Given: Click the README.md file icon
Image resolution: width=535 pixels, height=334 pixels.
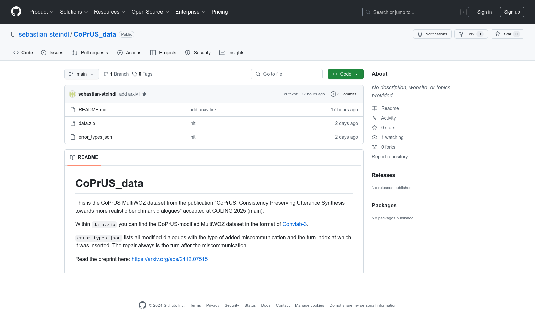Looking at the screenshot, I should tap(73, 110).
